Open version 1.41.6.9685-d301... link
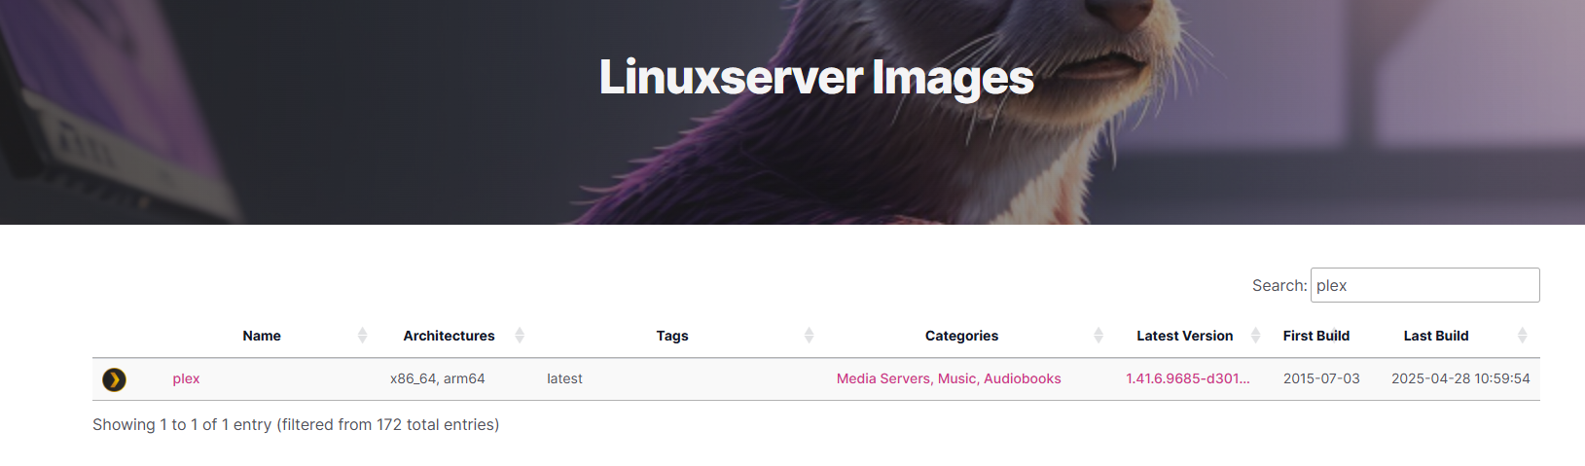This screenshot has height=466, width=1585. [1188, 379]
